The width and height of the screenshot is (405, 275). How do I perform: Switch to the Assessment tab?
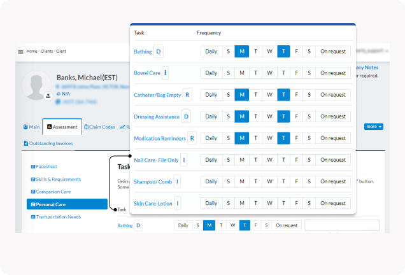click(62, 127)
